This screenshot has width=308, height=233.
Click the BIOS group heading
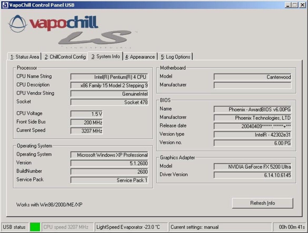tap(165, 100)
